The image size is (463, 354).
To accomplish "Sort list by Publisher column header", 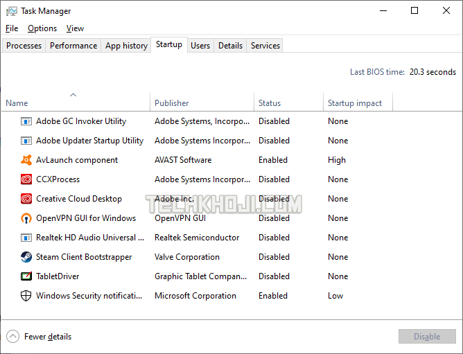I will [172, 103].
